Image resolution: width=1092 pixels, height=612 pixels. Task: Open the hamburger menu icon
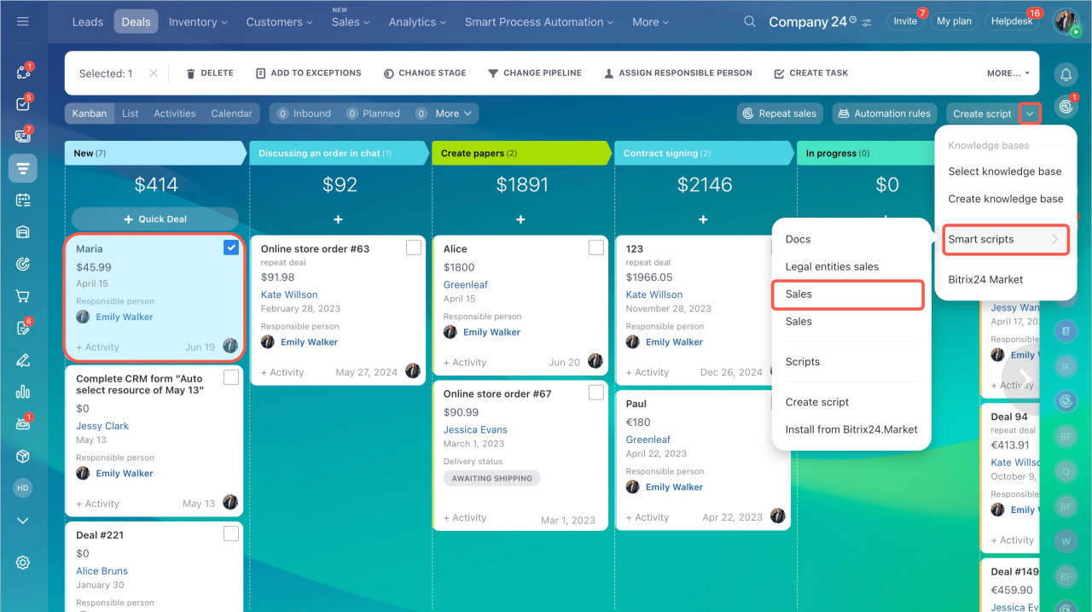23,21
